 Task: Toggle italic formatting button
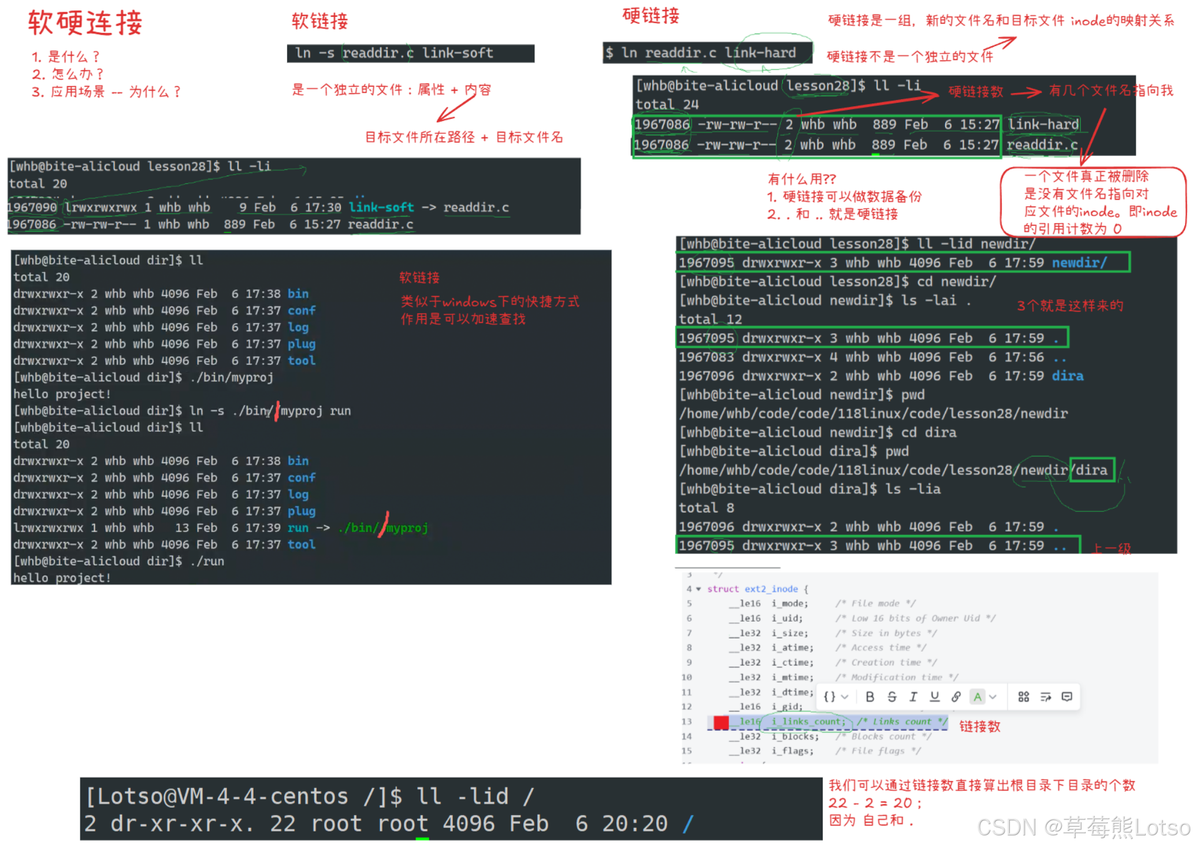[913, 697]
